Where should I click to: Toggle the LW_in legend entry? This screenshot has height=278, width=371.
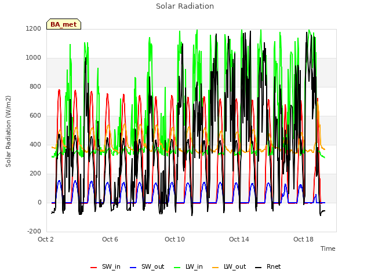tap(188, 266)
